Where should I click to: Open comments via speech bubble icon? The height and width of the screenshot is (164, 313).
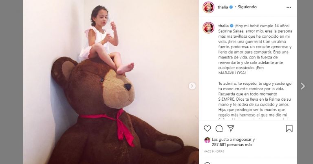219,129
